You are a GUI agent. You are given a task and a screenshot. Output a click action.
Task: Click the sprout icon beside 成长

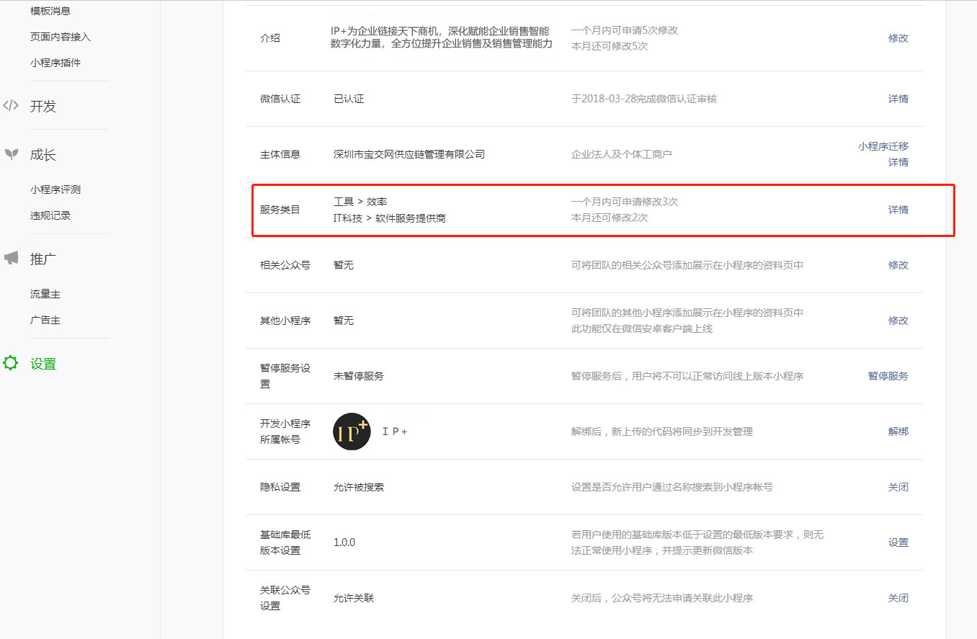point(11,154)
